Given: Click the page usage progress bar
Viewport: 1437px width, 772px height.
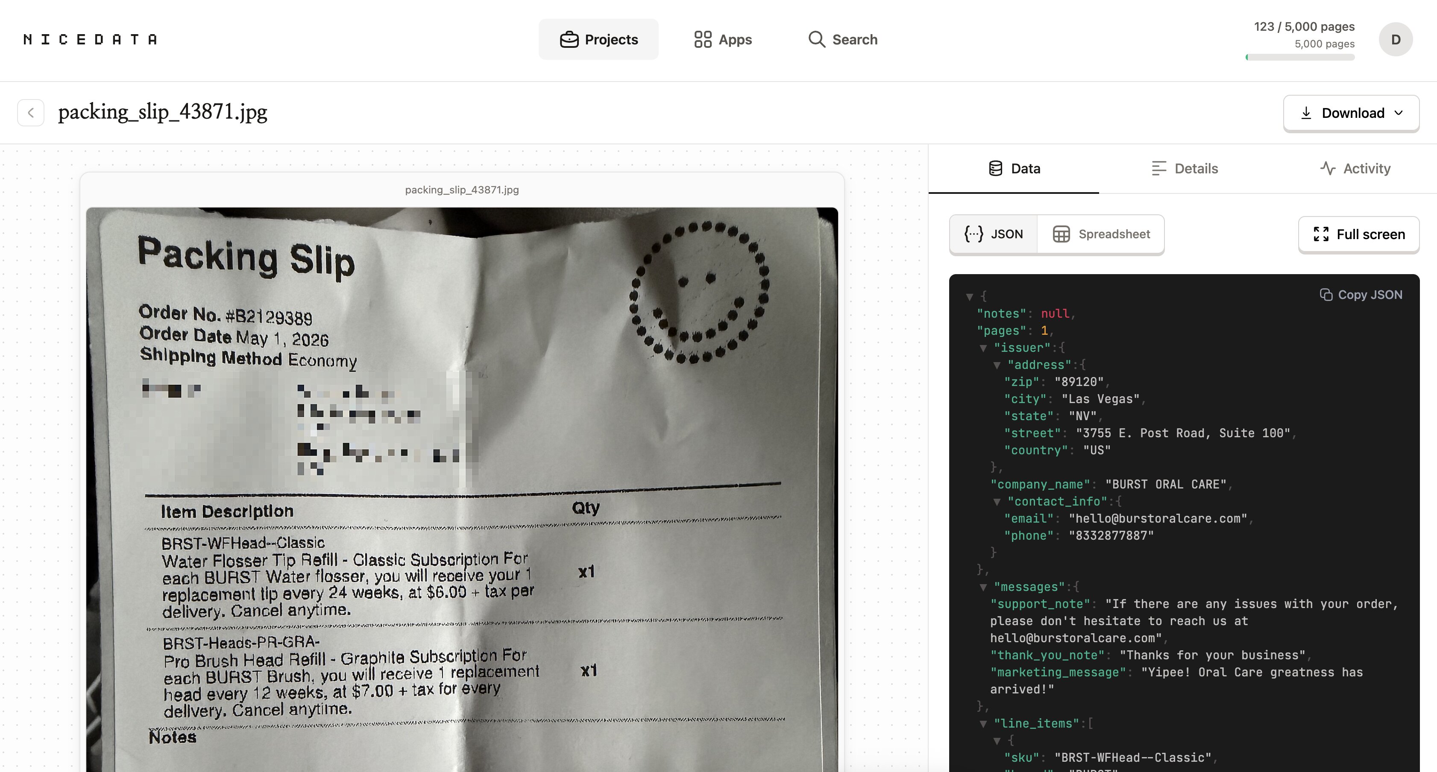Looking at the screenshot, I should click(1300, 57).
